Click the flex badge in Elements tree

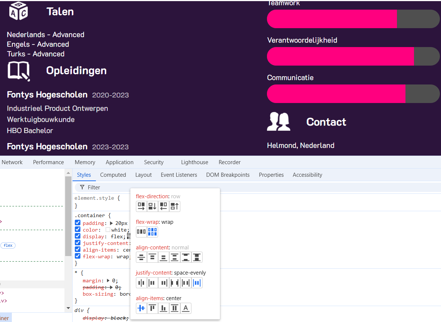pyautogui.click(x=8, y=245)
